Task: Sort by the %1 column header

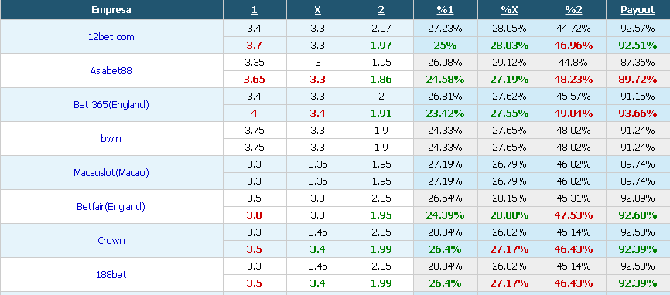Action: click(445, 10)
